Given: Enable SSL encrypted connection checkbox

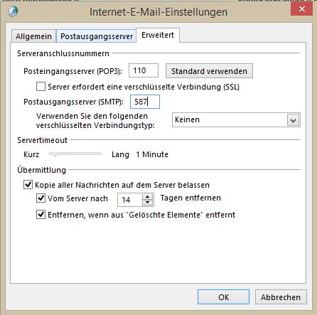Looking at the screenshot, I should 41,87.
